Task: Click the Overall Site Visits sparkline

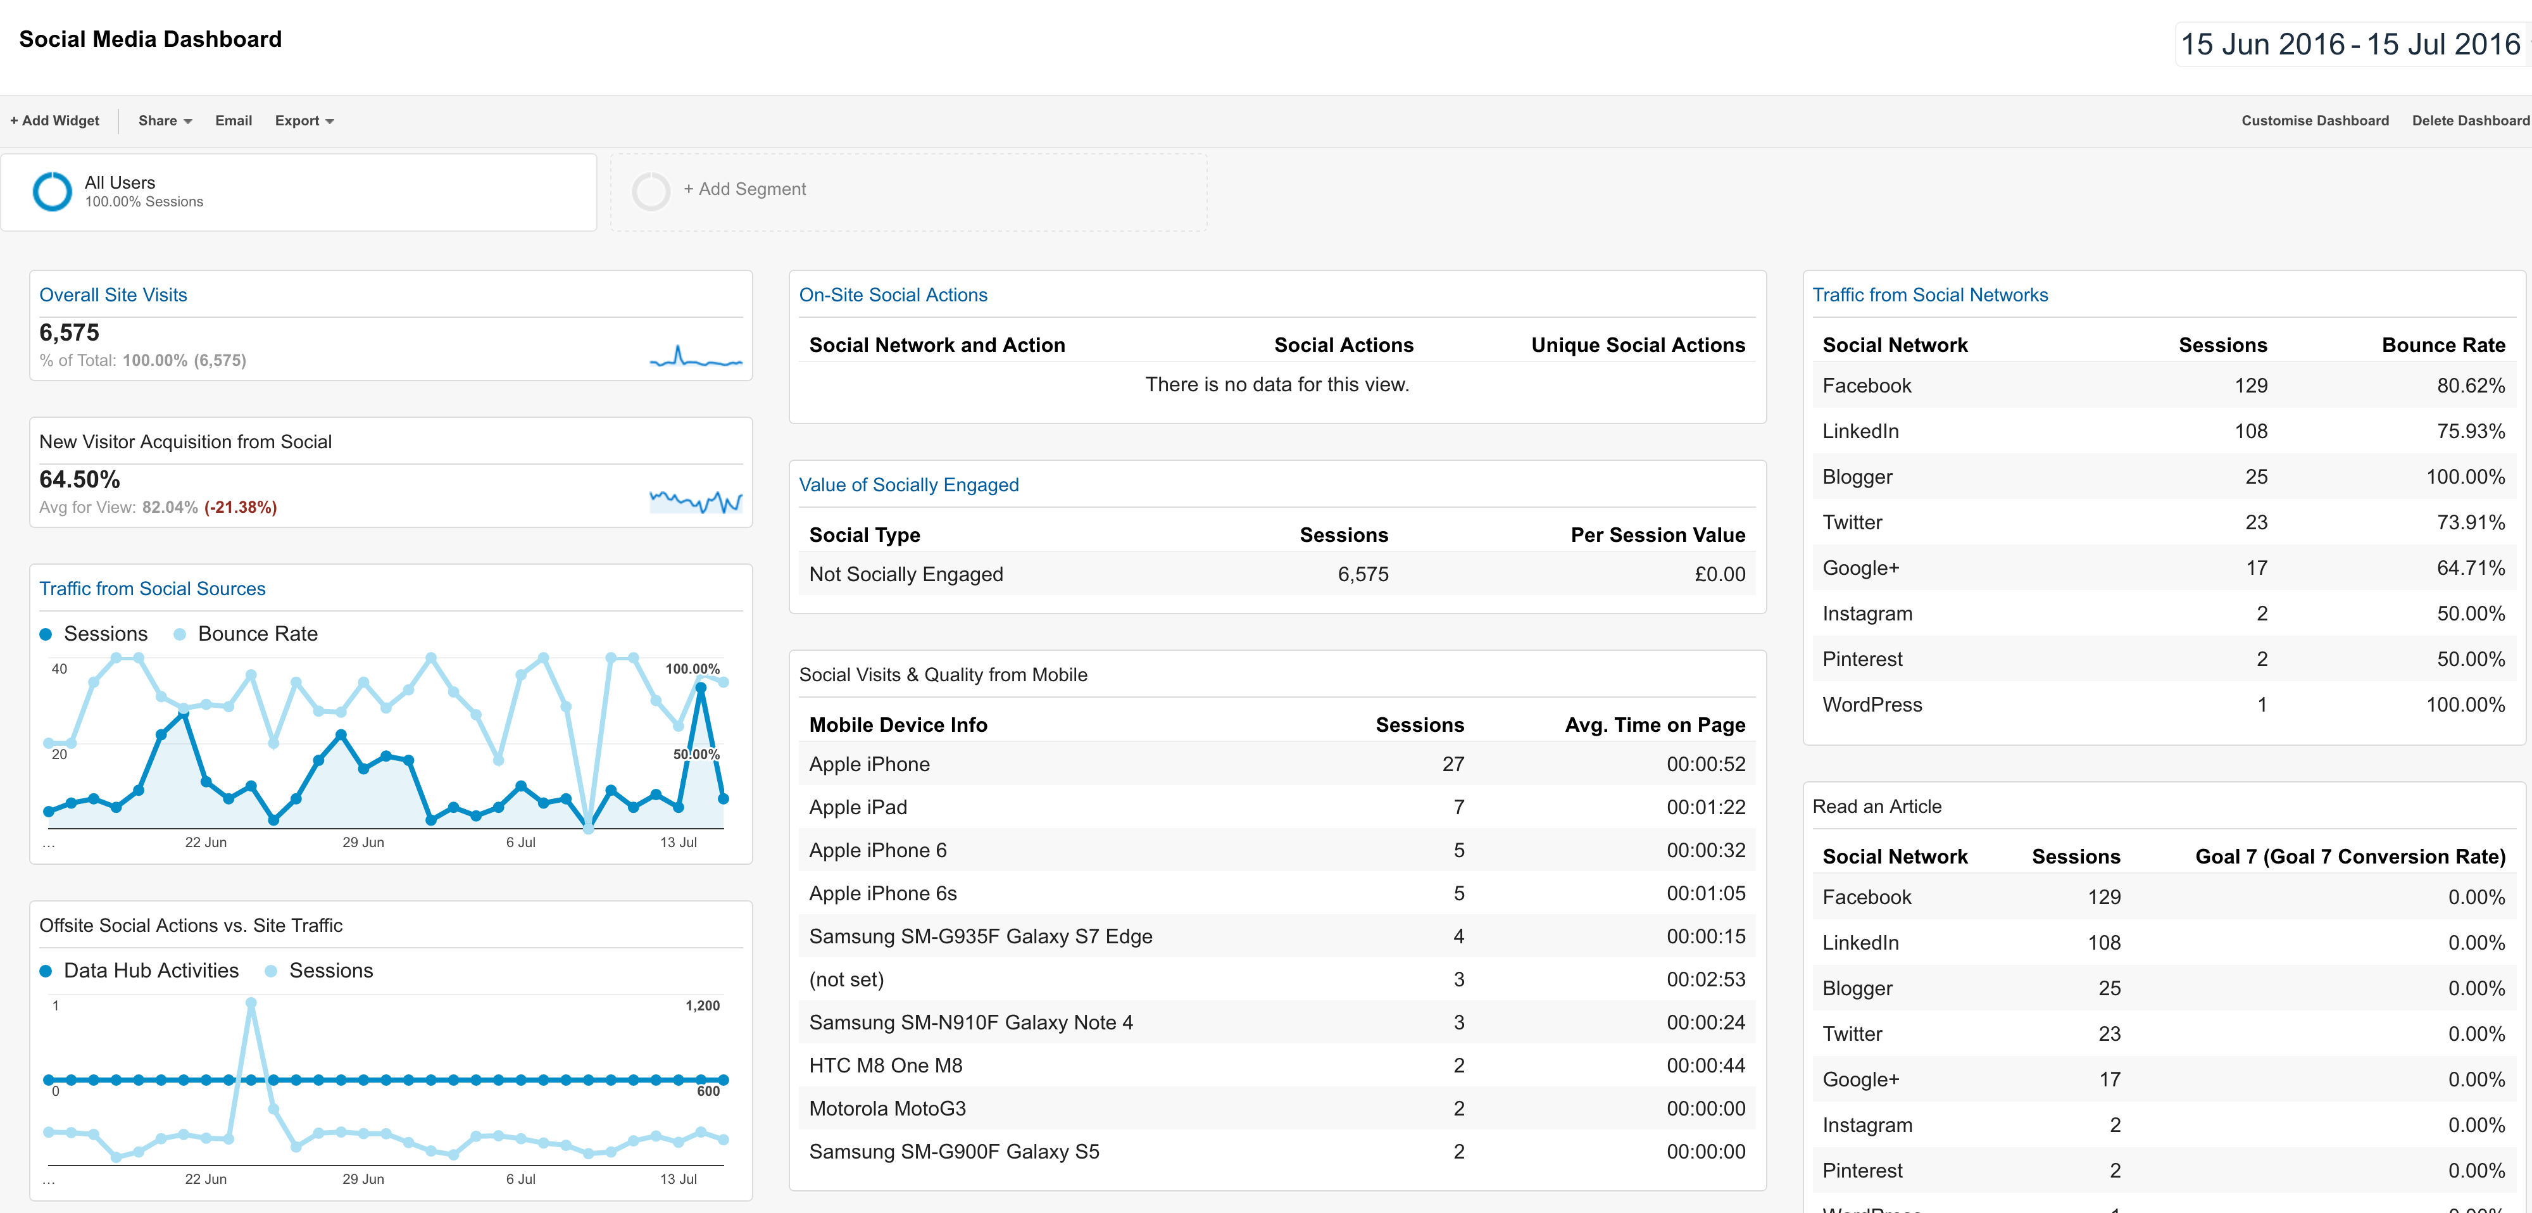Action: (696, 357)
